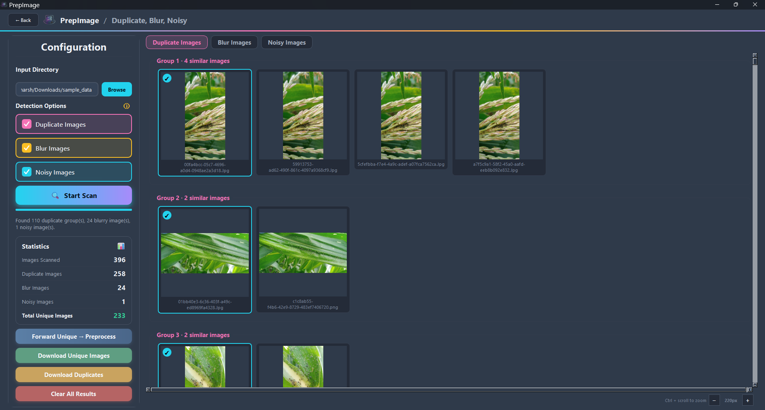Select the second thumbnail in Group 3

pyautogui.click(x=303, y=365)
